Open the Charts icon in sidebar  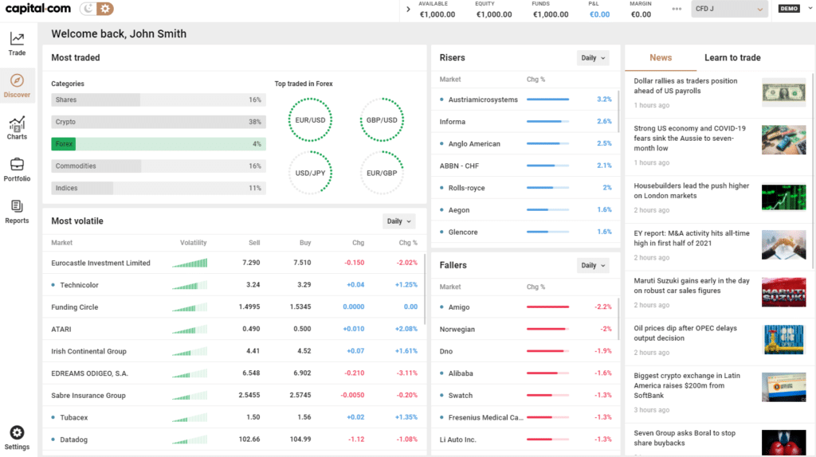click(x=17, y=127)
